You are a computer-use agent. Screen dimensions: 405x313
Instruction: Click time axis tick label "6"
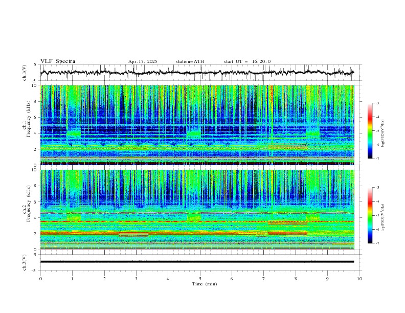(232, 279)
